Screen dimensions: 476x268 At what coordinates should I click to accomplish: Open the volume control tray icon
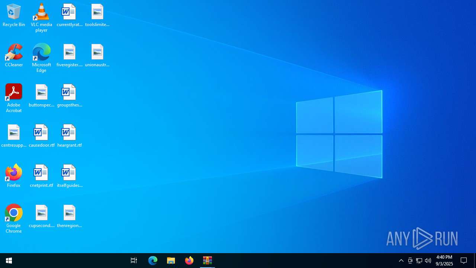coord(428,261)
